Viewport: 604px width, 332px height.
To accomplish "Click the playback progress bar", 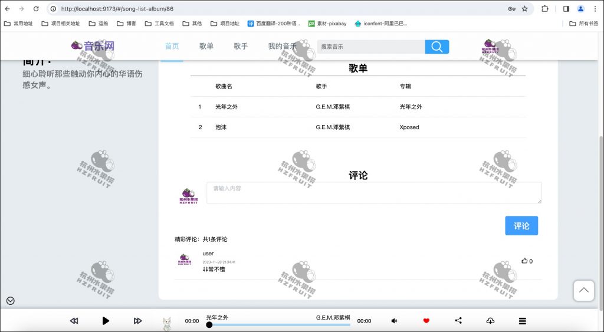I will pos(280,325).
